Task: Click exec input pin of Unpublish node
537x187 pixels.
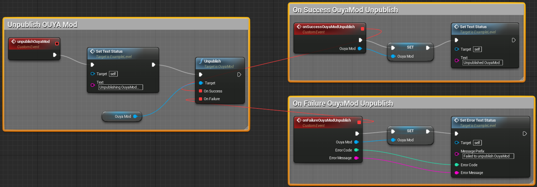Action: (x=200, y=75)
